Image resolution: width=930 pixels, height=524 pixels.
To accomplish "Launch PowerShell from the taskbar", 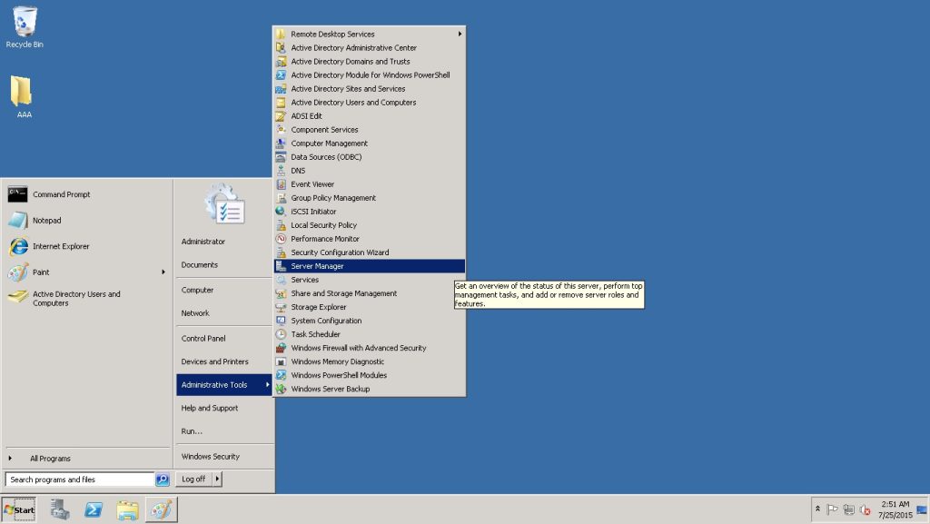I will coord(94,509).
